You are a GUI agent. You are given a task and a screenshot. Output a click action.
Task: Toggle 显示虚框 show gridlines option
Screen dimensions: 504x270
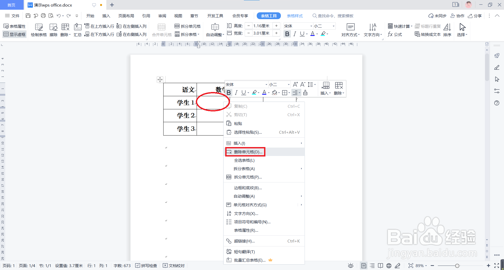click(14, 34)
